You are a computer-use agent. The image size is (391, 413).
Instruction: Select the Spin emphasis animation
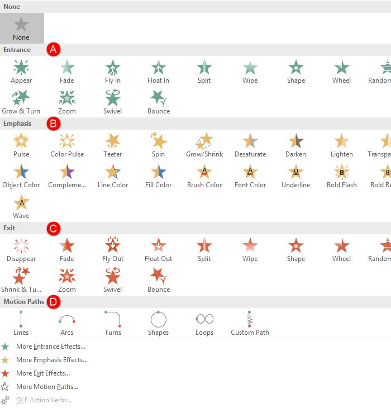pos(159,145)
